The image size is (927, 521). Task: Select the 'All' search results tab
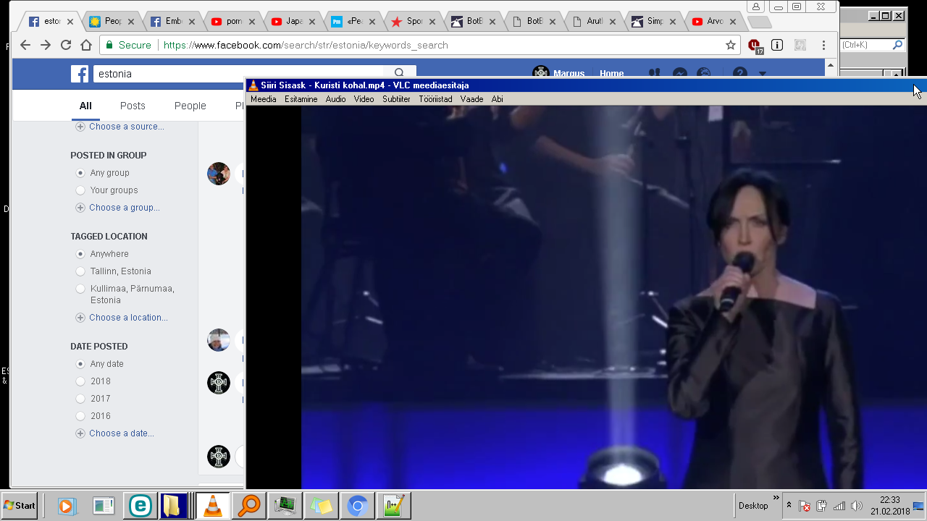[x=85, y=106]
